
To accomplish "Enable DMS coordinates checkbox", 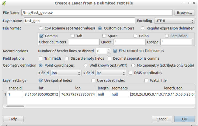I will pyautogui.click(x=130, y=73).
